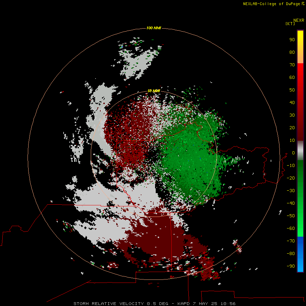Click the yellow top segment of the color bar
The width and height of the screenshot is (306, 306).
(x=300, y=47)
